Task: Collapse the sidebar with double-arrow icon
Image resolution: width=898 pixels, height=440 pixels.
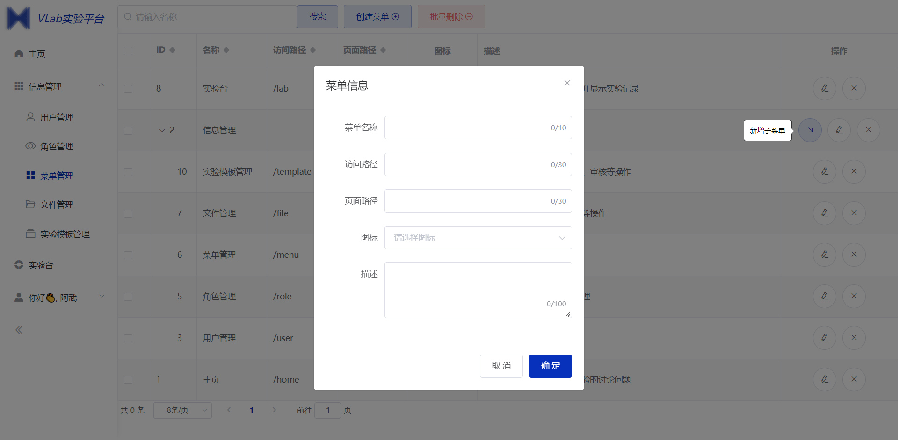Action: pyautogui.click(x=19, y=330)
